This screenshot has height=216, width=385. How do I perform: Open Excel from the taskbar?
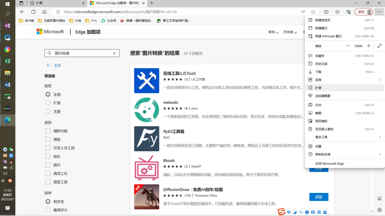click(7, 61)
